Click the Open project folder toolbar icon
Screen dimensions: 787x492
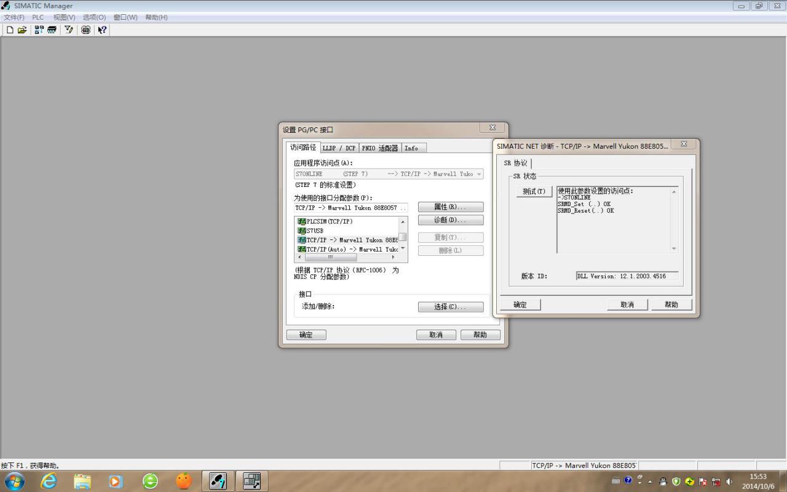(x=22, y=30)
